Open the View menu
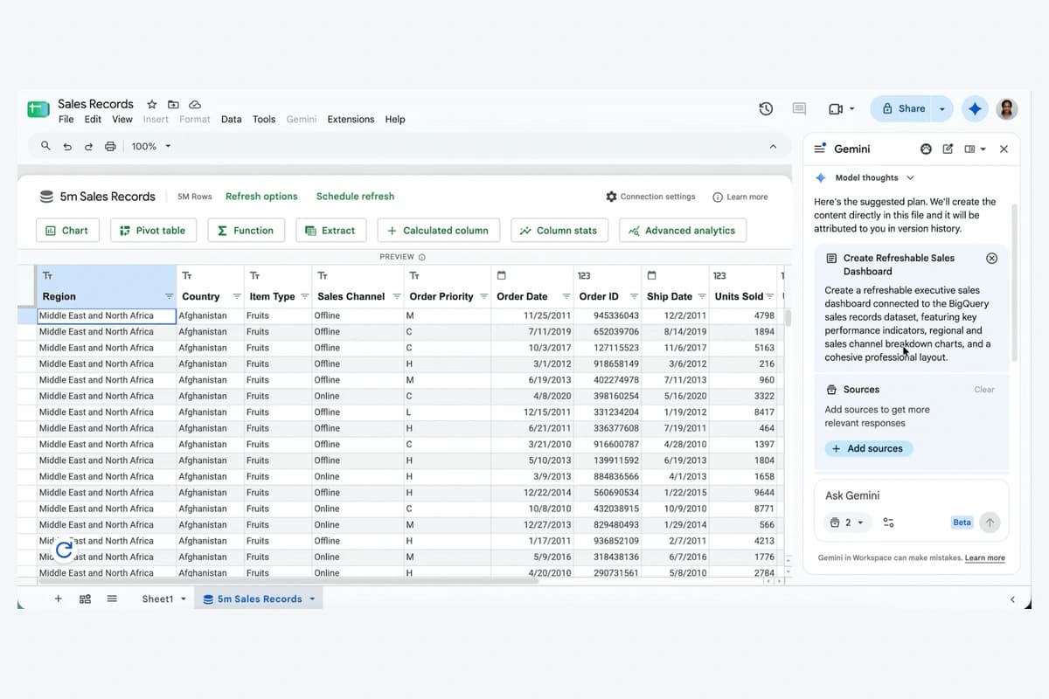The width and height of the screenshot is (1049, 699). (x=122, y=120)
